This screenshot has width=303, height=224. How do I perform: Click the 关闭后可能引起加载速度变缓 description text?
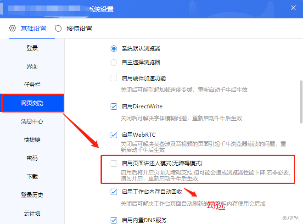[x=184, y=90]
